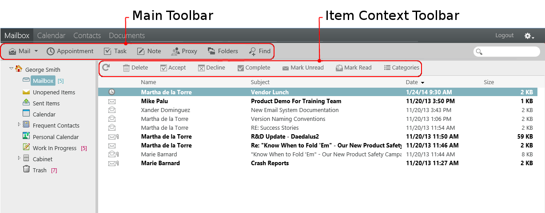Click the Logout link
This screenshot has width=545, height=213.
tap(505, 35)
